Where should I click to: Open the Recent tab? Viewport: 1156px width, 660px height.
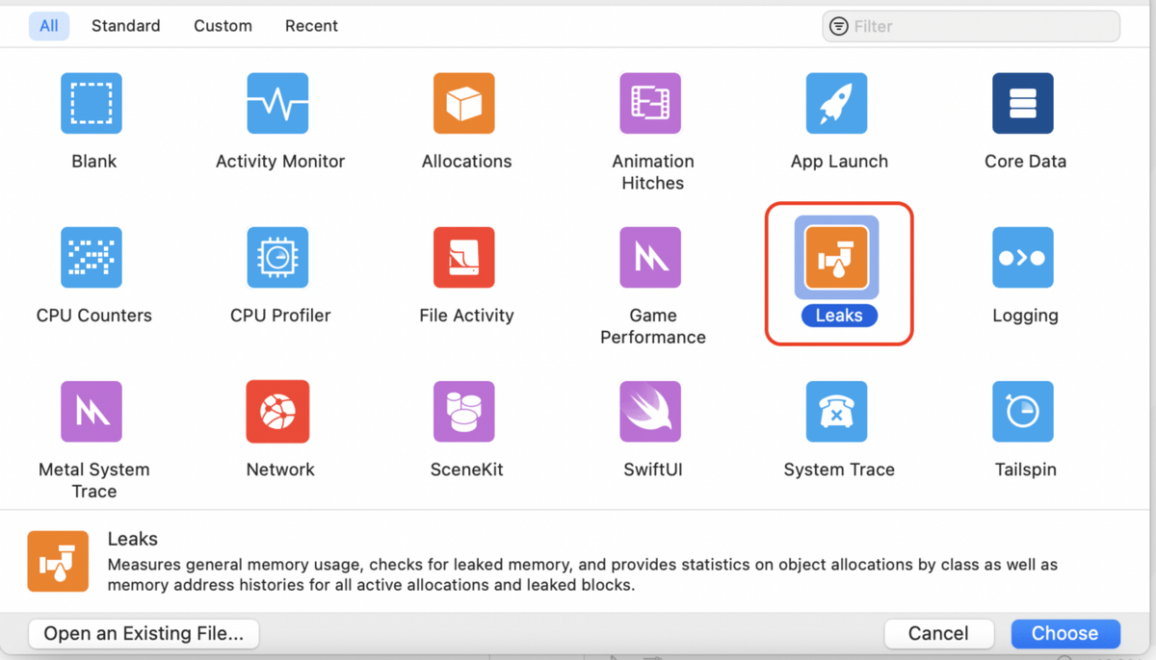click(x=311, y=26)
